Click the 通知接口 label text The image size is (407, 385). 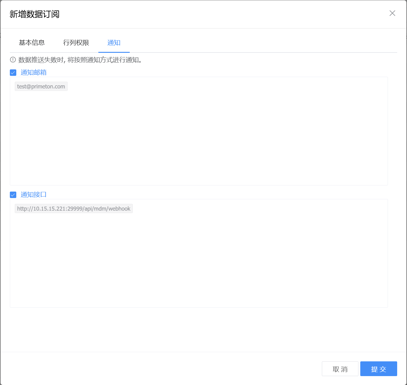point(34,195)
